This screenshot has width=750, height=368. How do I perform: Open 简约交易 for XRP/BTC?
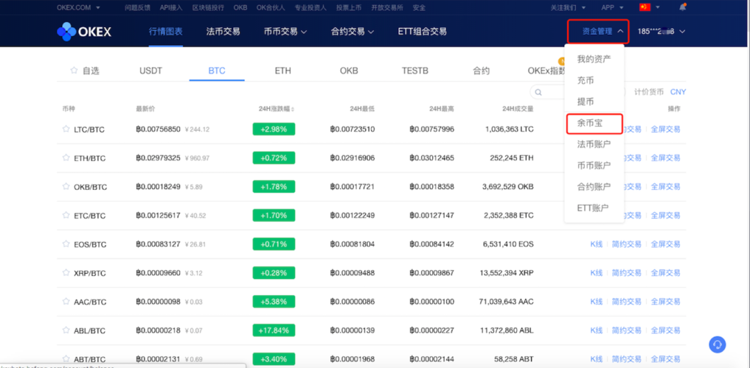[x=627, y=272]
